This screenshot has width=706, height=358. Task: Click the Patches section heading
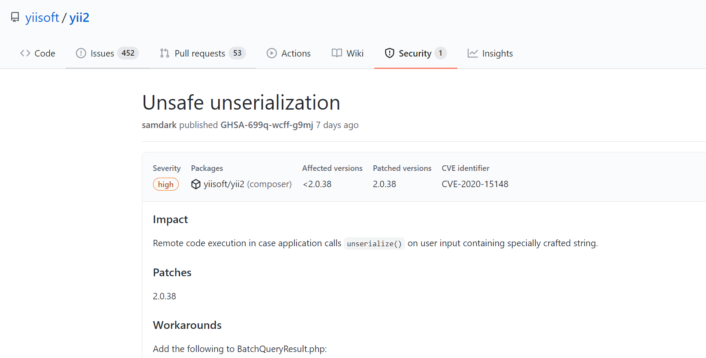(x=172, y=273)
